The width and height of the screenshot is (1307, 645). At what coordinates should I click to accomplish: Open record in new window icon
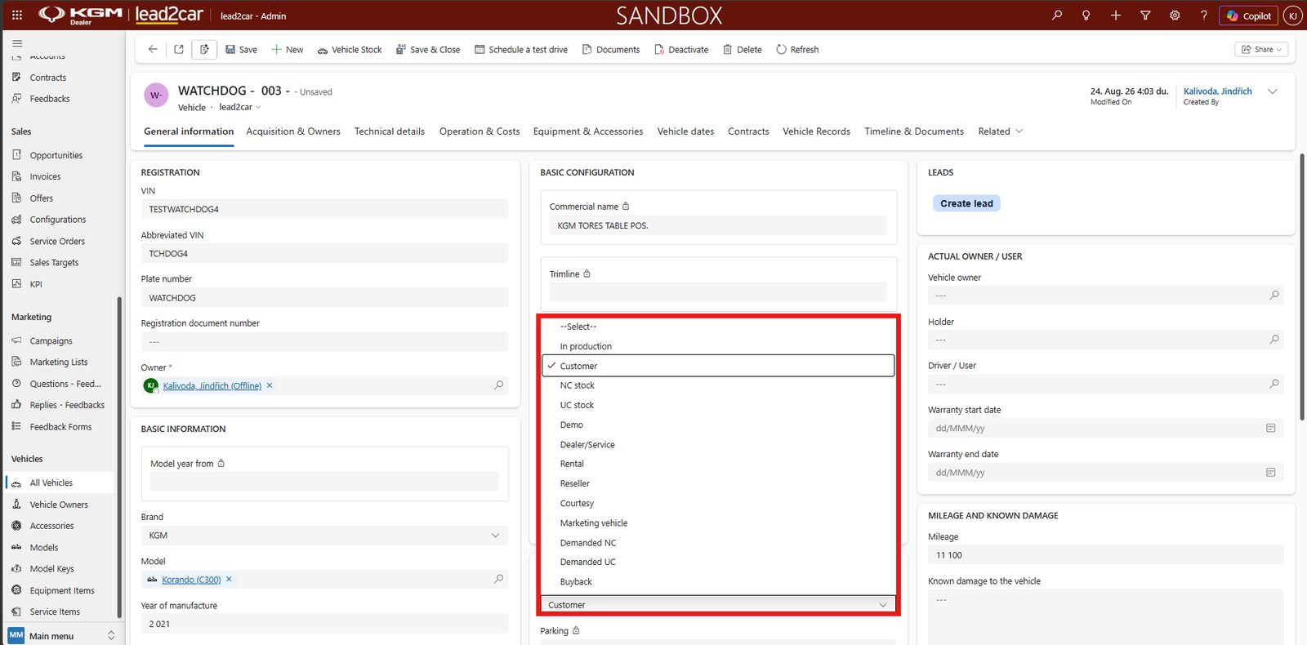(x=179, y=49)
